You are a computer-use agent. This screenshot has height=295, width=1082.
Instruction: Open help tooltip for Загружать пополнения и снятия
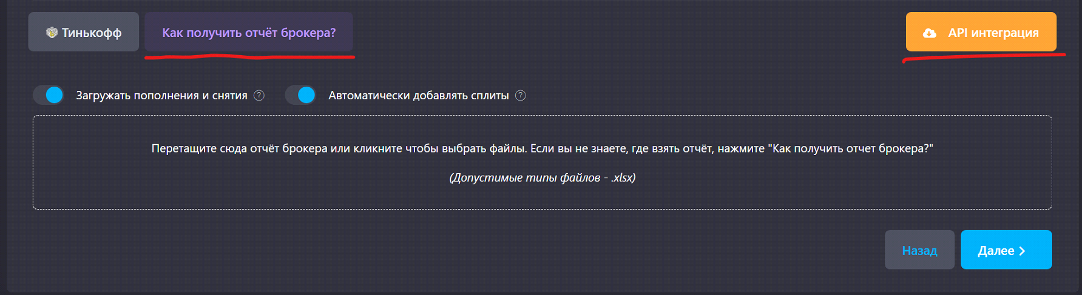[x=259, y=95]
